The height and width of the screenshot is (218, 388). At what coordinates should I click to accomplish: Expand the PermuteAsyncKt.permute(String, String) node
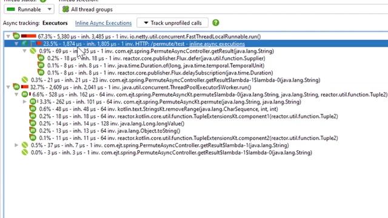point(24,102)
